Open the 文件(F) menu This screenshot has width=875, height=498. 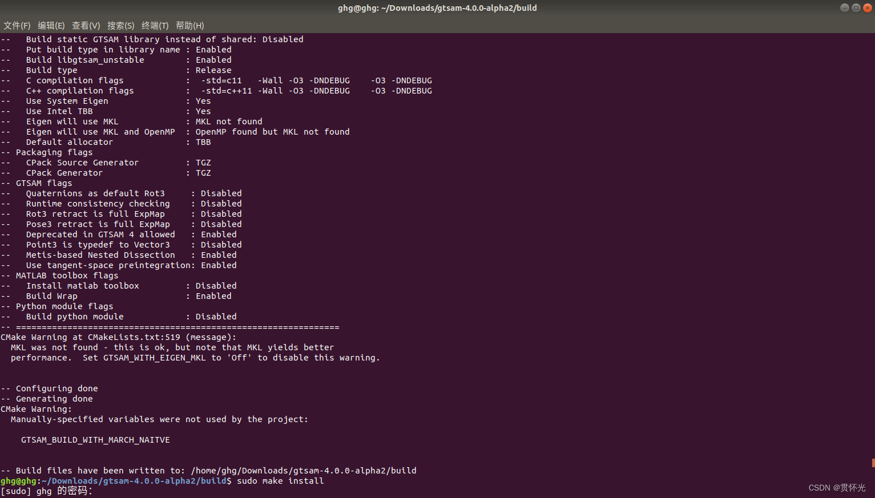17,26
